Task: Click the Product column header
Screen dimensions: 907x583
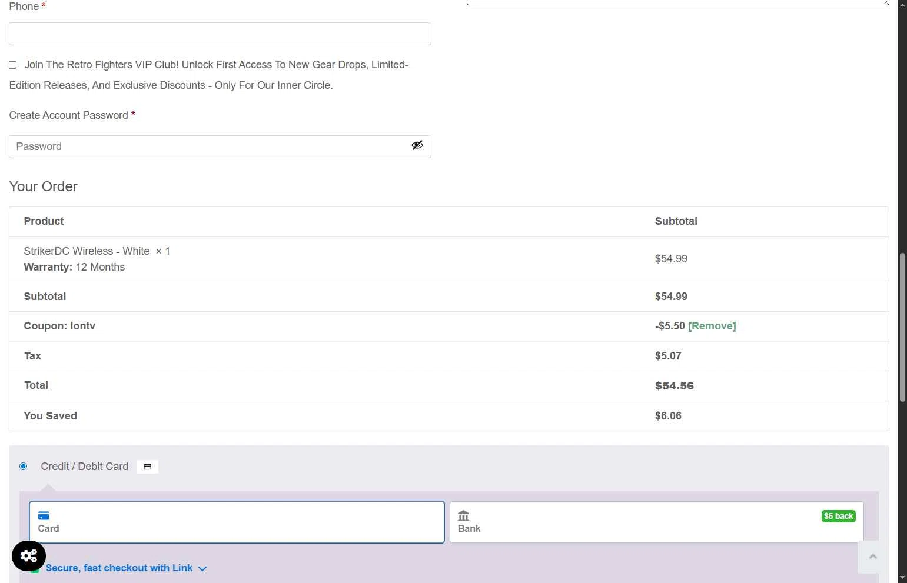Action: [44, 221]
